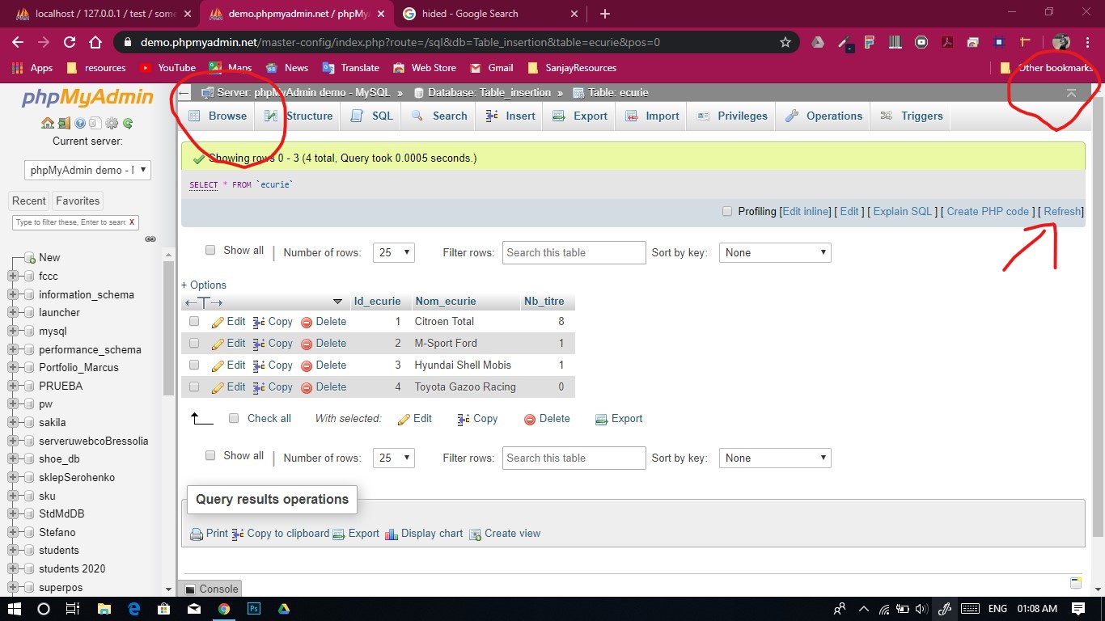Click the Create view icon
Screen dimensions: 1105x621
(476, 534)
